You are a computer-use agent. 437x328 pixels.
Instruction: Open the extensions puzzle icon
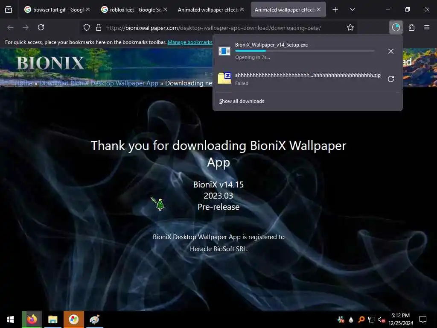[411, 27]
